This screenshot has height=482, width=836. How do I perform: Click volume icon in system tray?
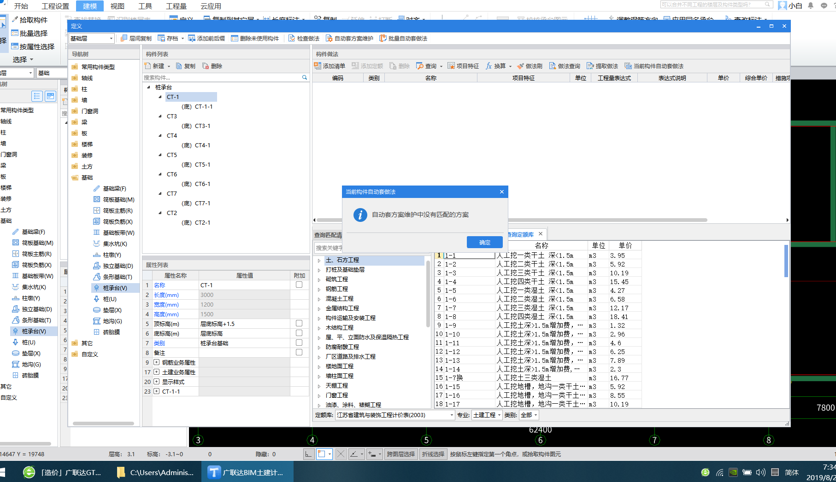click(x=760, y=472)
